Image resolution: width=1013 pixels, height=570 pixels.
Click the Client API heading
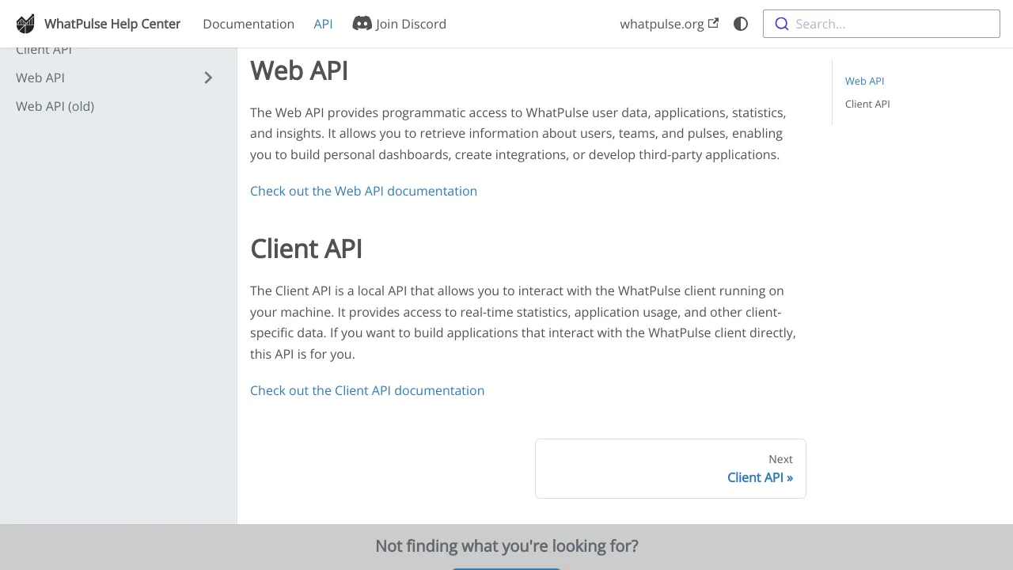306,249
